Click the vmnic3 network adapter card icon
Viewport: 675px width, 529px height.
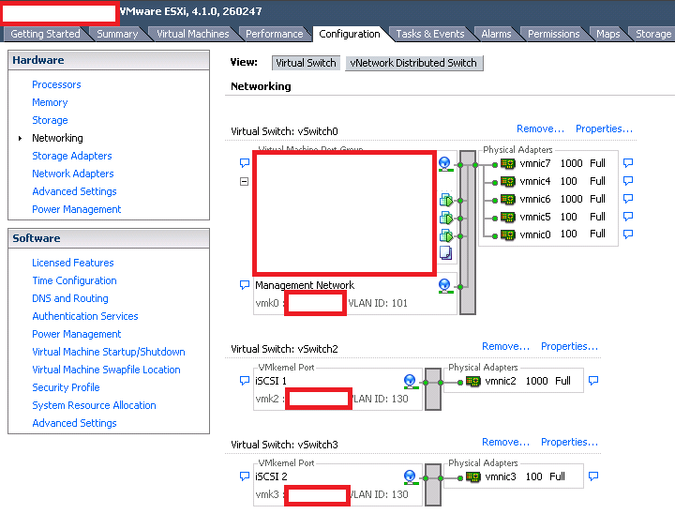pyautogui.click(x=473, y=476)
